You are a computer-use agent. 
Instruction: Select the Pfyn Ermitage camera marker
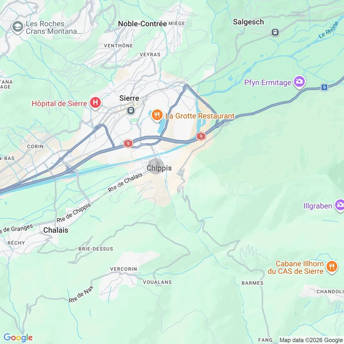click(x=299, y=82)
